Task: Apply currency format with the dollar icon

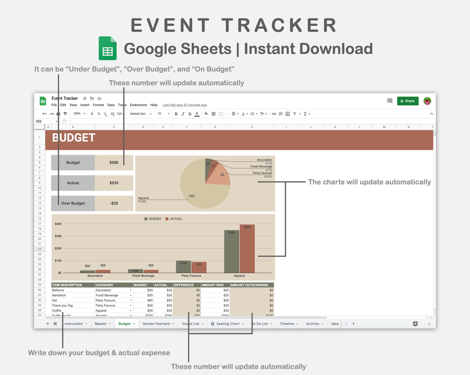Action: [92, 114]
